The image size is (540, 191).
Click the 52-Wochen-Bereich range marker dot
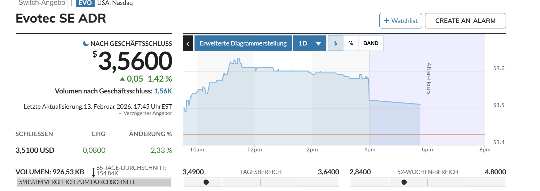click(x=404, y=182)
